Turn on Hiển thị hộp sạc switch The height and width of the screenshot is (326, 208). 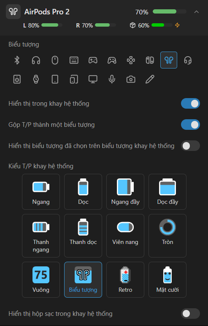pos(190,313)
